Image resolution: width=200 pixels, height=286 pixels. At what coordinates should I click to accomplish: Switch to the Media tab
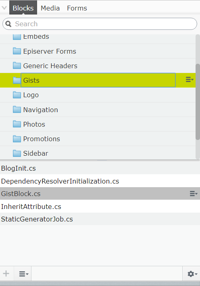[50, 8]
